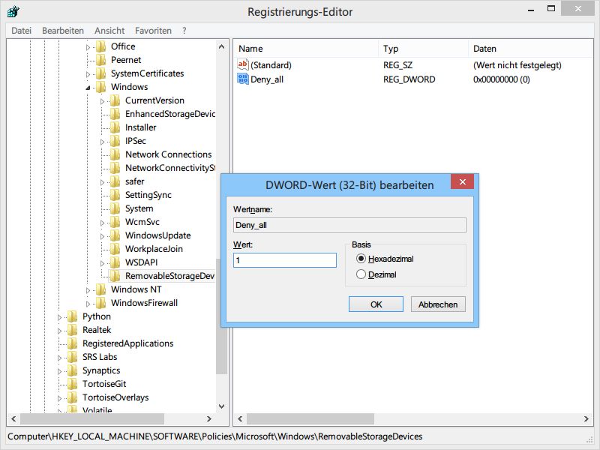Click the Python folder icon
600x450 pixels.
click(72, 316)
